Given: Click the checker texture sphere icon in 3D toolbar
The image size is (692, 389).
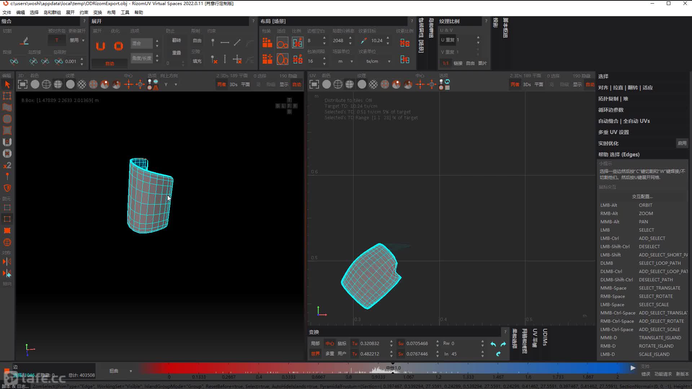Looking at the screenshot, I should point(82,84).
